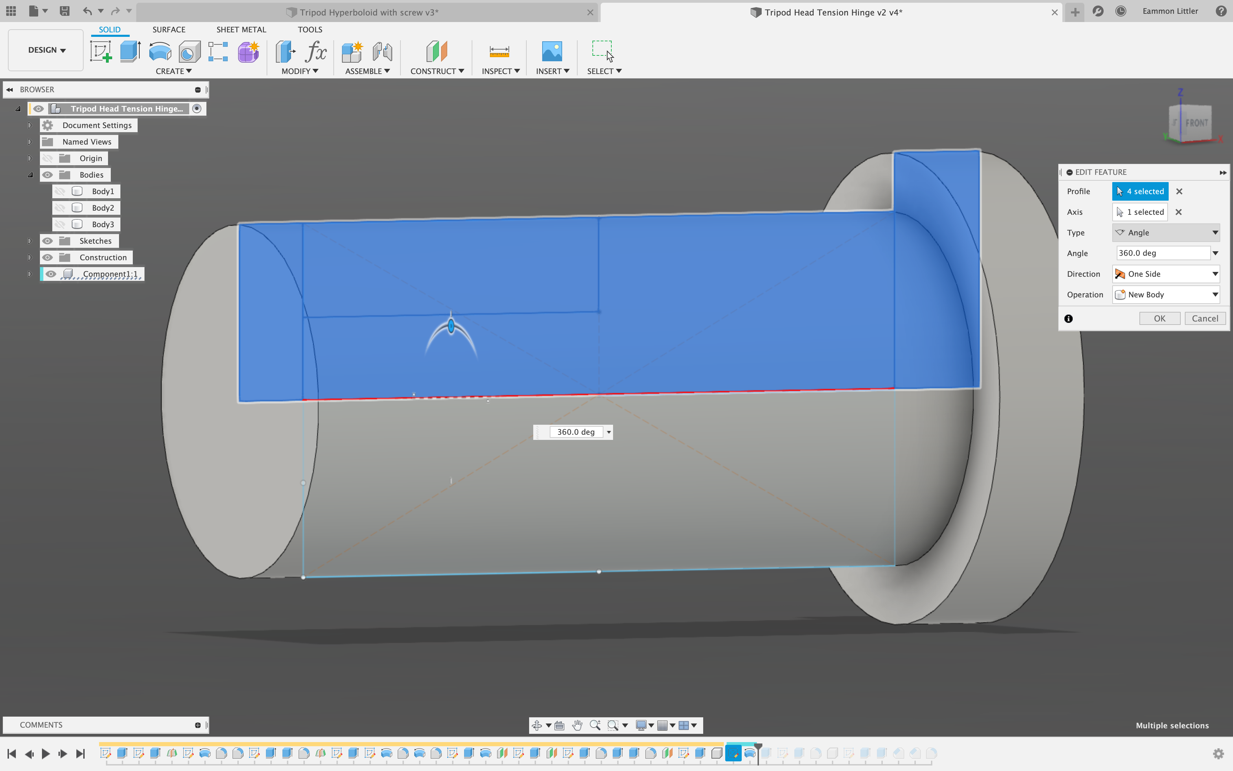Open the Type Angle dropdown
Screen dimensions: 1233x771
click(x=1166, y=233)
